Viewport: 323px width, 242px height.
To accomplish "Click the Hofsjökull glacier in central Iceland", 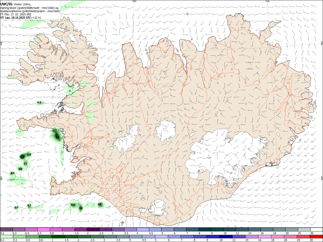I will point(166,131).
